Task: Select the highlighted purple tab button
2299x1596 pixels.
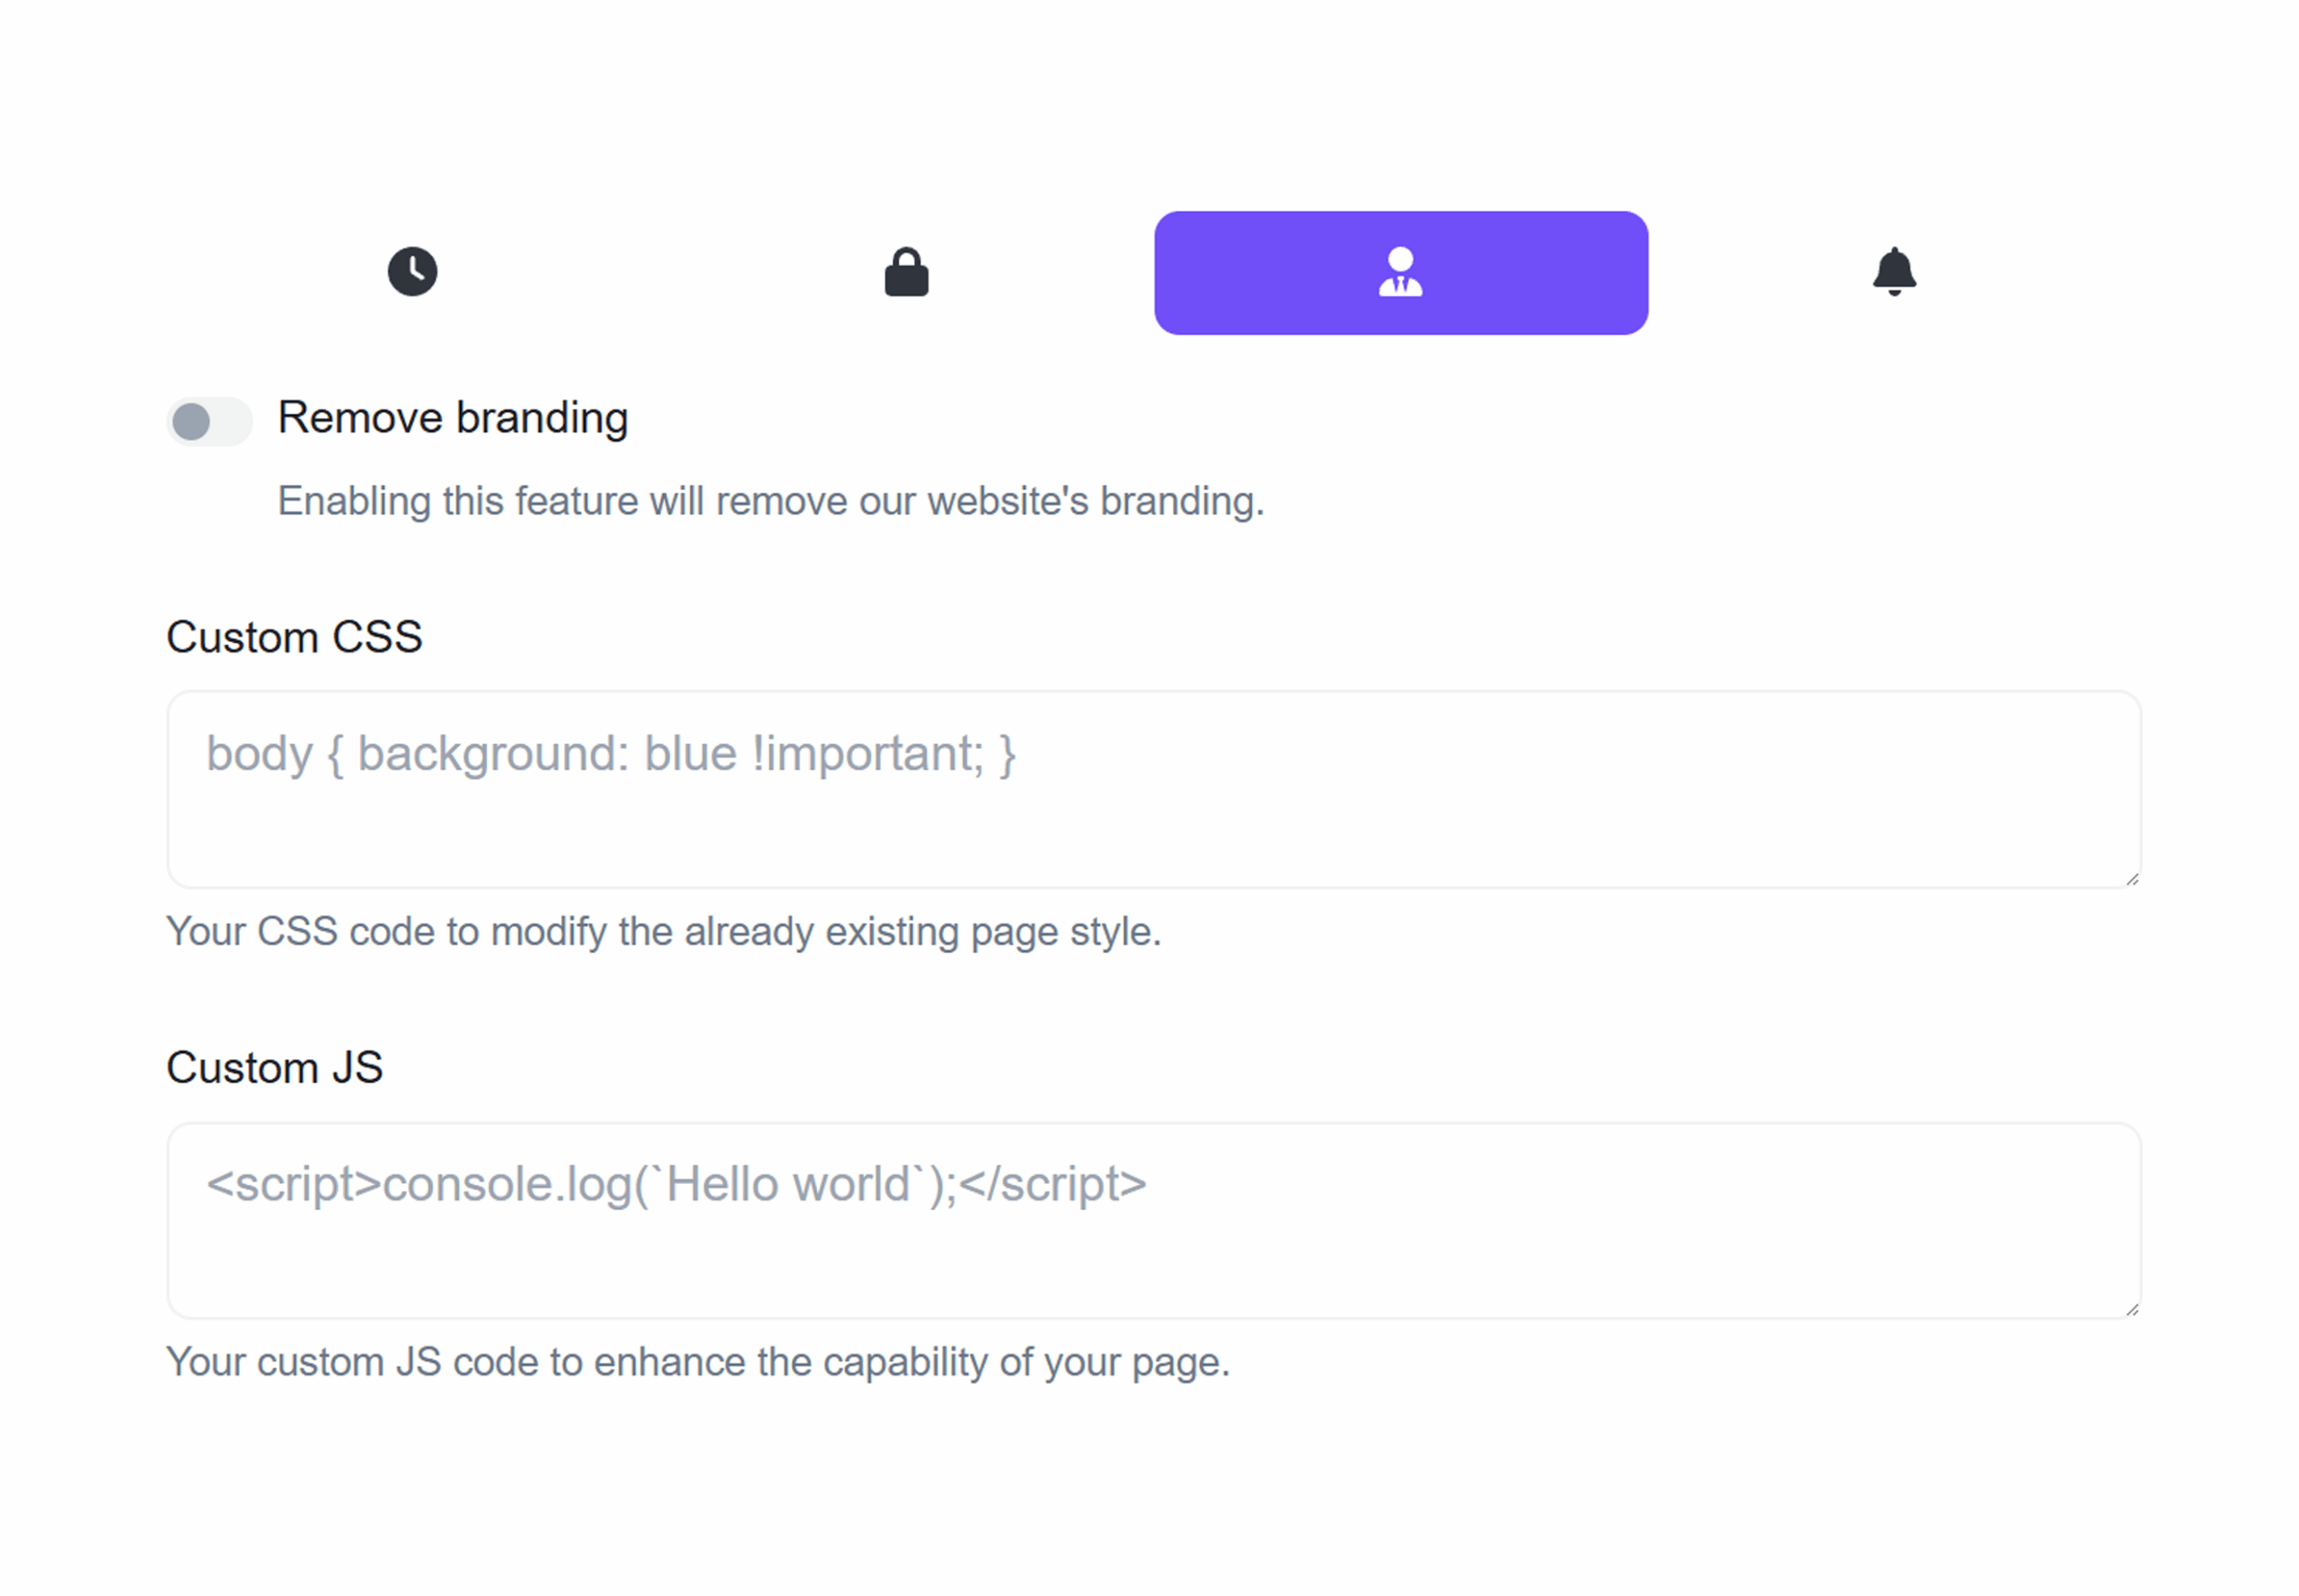Action: [1401, 272]
